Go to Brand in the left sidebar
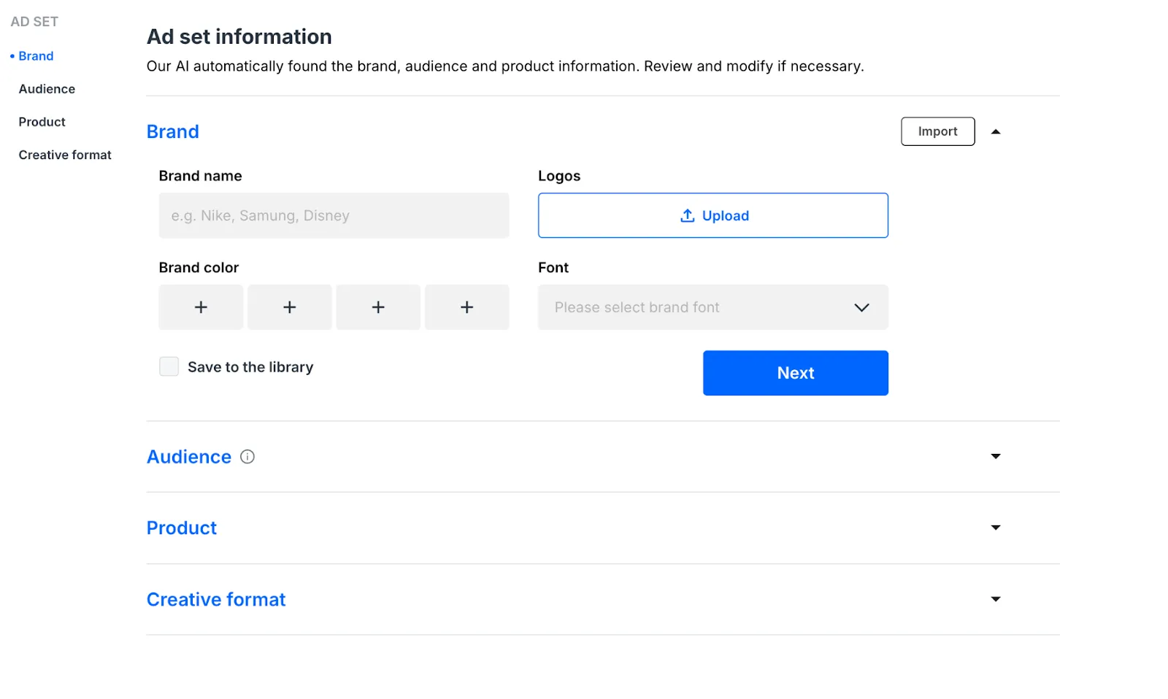The height and width of the screenshot is (699, 1168). [x=36, y=56]
